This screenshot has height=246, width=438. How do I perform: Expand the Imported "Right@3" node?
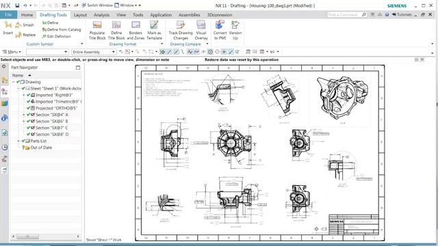[x=24, y=95]
